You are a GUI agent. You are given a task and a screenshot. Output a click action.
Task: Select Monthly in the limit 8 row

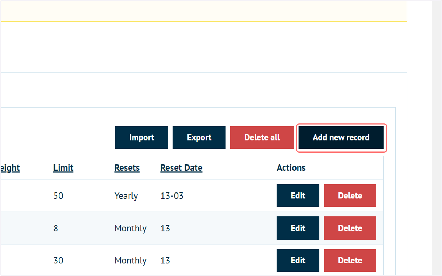pos(130,229)
